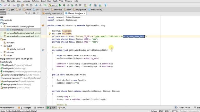This screenshot has height=112, width=200.
Task: Expand the mysqlinsert (androidTest) package
Action: 1,33
